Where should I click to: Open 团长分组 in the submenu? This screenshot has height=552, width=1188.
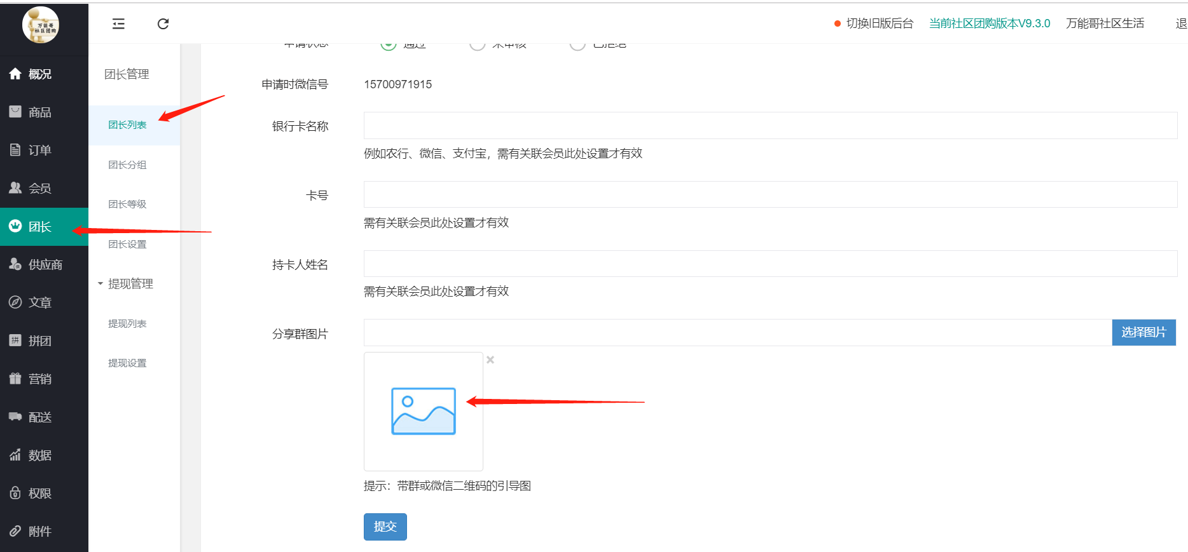point(127,165)
